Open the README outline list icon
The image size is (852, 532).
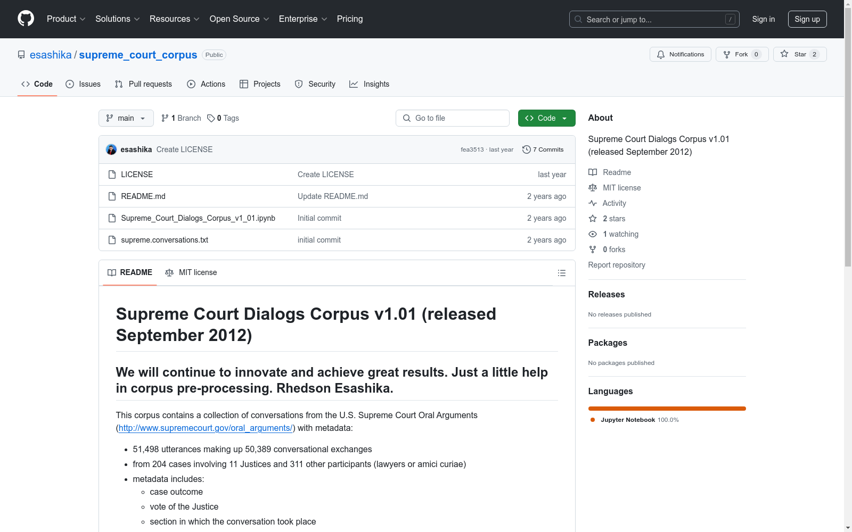561,273
